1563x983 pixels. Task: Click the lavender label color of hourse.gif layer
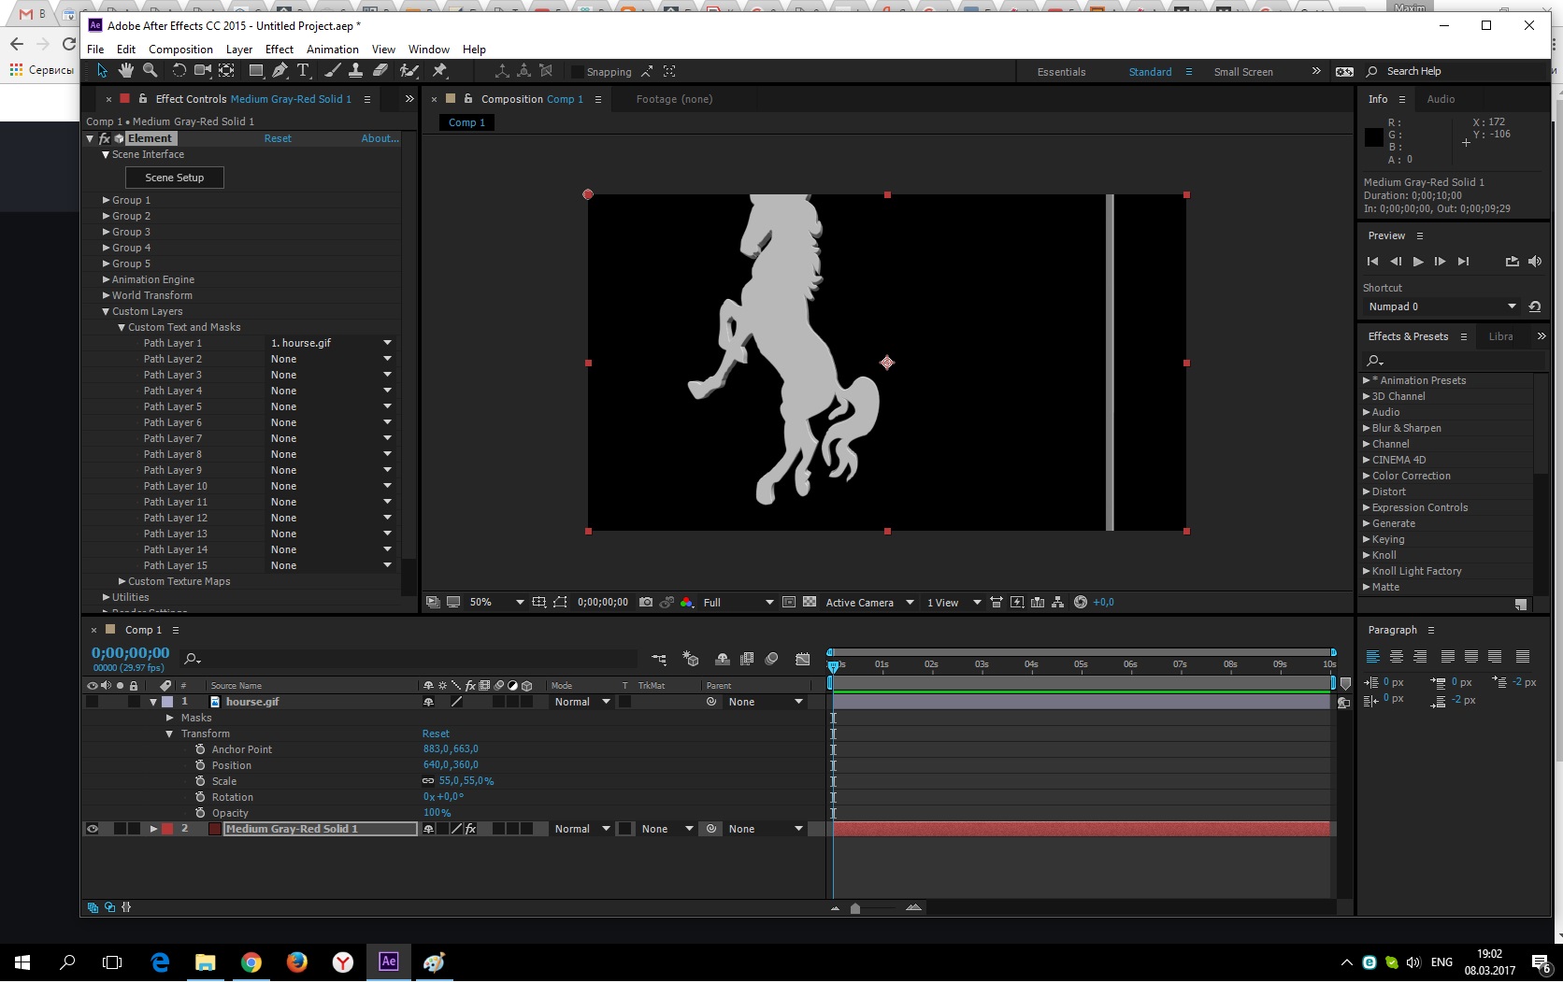coord(167,702)
